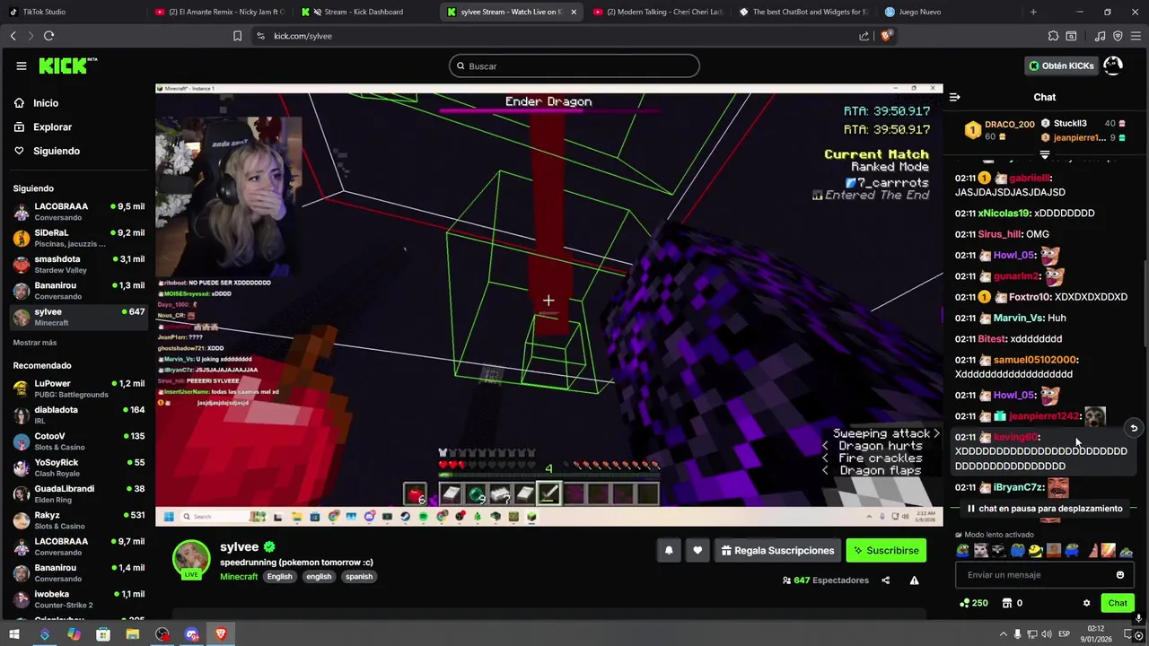The image size is (1149, 646).
Task: Focus the Buscar search field
Action: point(574,65)
